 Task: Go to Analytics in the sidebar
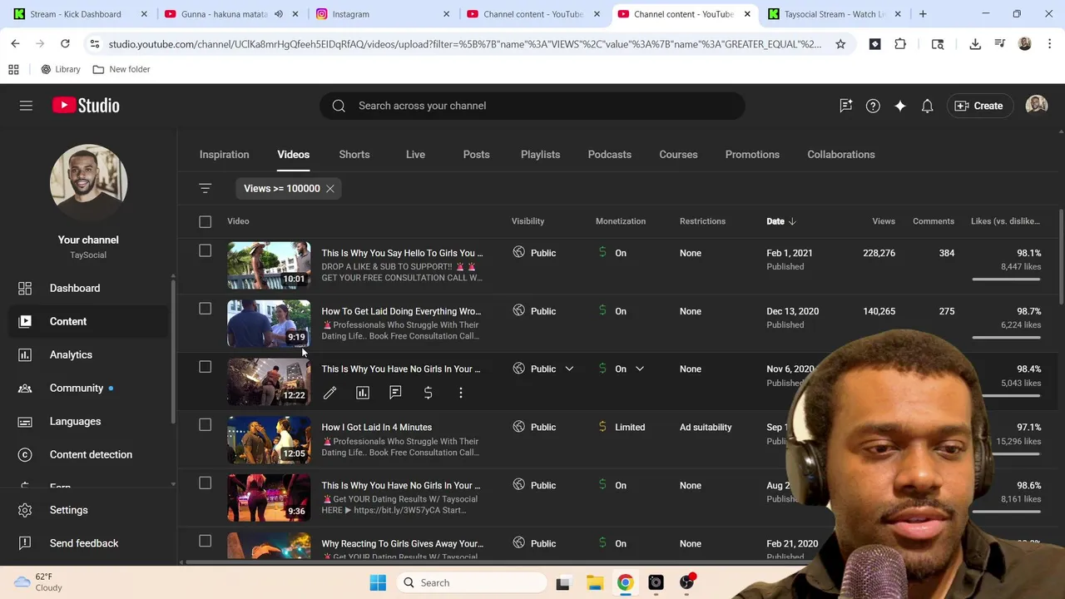pos(88,354)
